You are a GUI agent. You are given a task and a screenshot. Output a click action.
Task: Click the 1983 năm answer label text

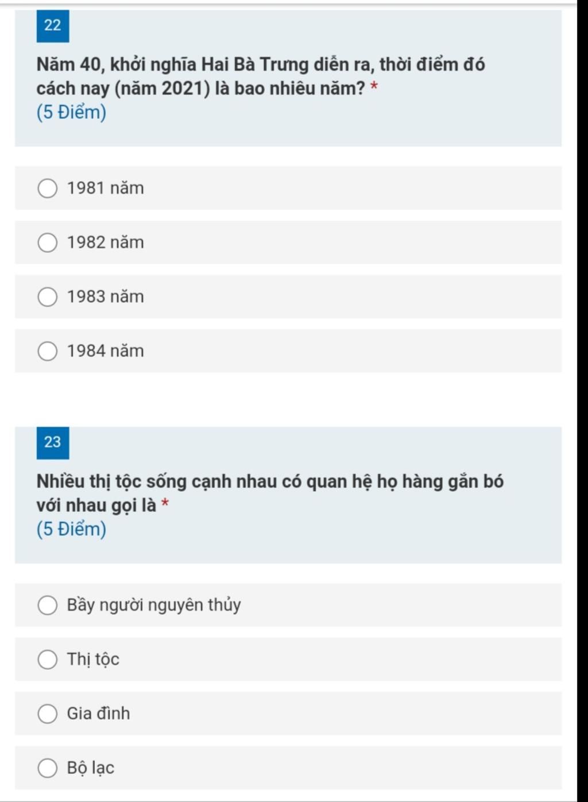[106, 297]
